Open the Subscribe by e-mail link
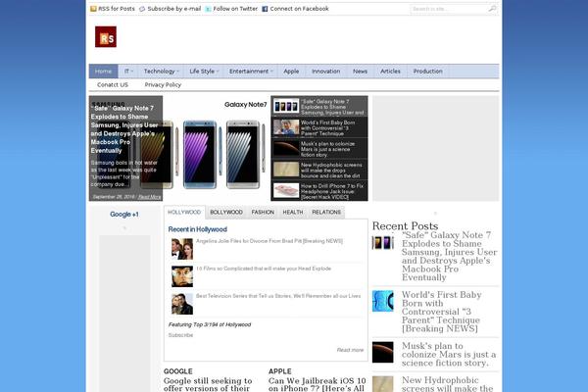Image resolution: width=588 pixels, height=392 pixels. pyautogui.click(x=174, y=9)
